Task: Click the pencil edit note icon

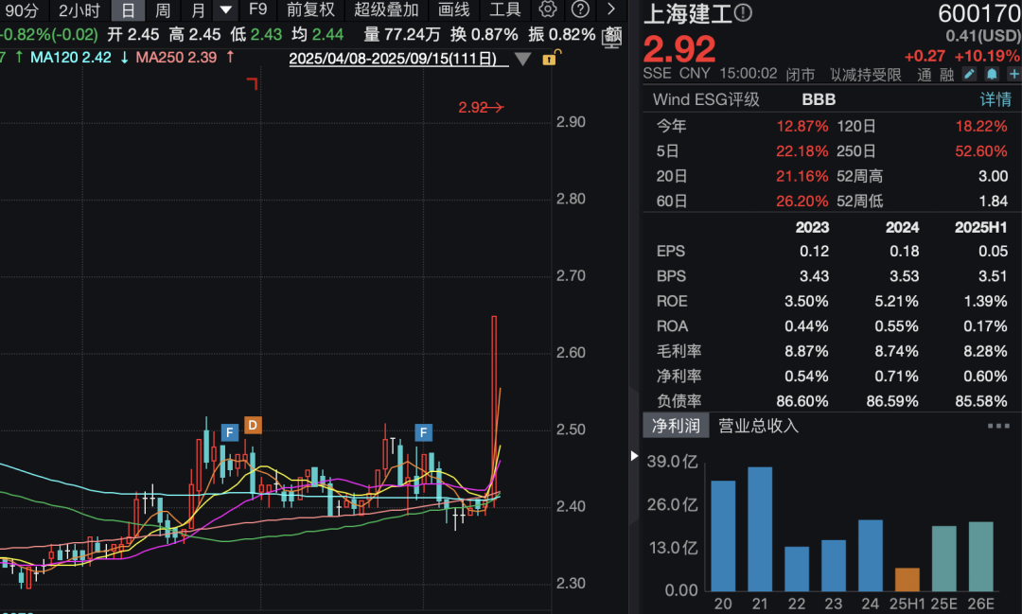Action: [969, 75]
